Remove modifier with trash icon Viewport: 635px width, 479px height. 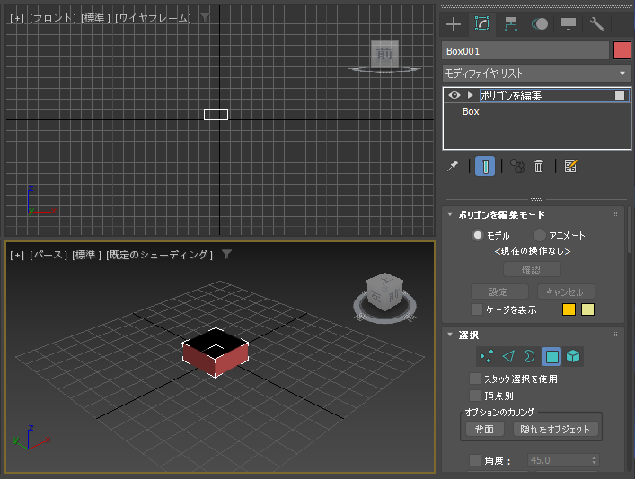[539, 166]
